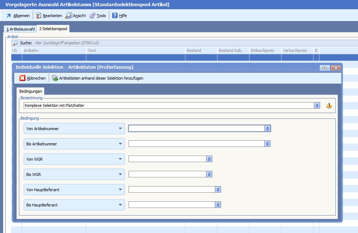Click the yellow icon beside Bezeichnung field
Image resolution: width=358 pixels, height=233 pixels.
click(x=329, y=106)
